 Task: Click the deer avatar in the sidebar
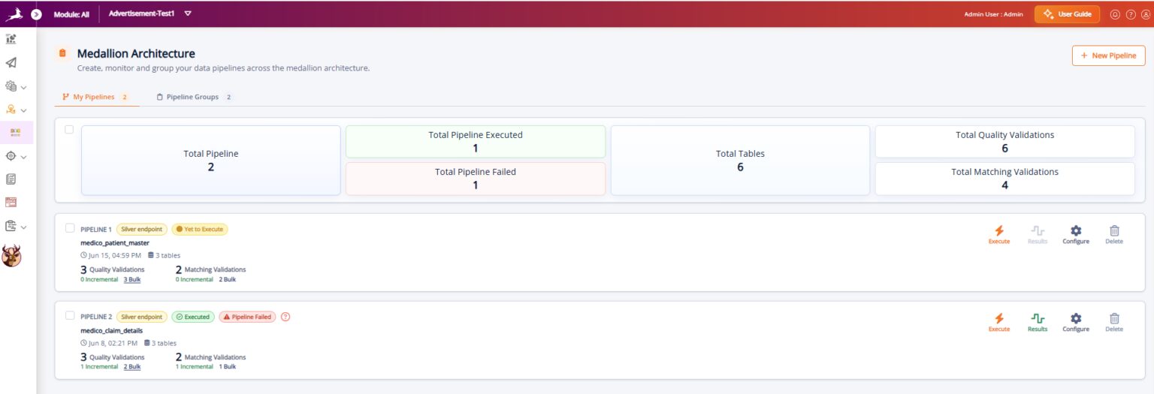(11, 256)
